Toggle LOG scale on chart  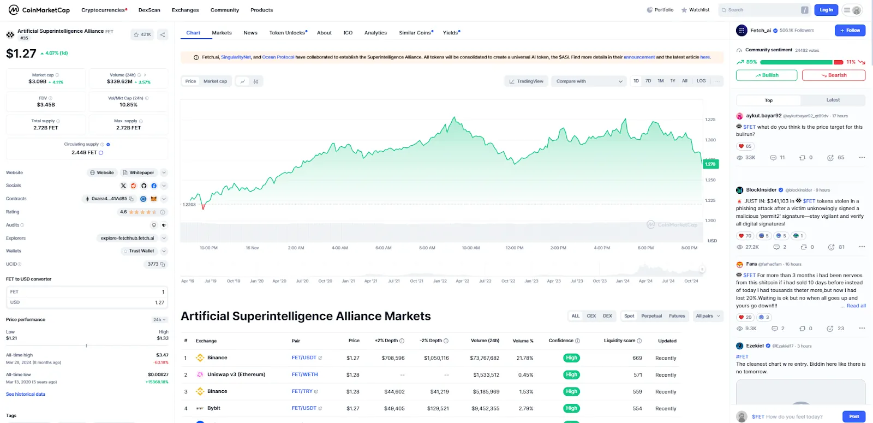pos(701,81)
